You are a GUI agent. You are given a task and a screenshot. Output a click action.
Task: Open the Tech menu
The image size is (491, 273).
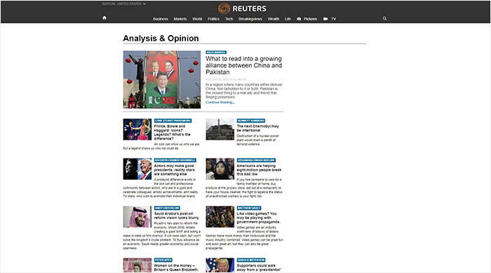tap(229, 19)
